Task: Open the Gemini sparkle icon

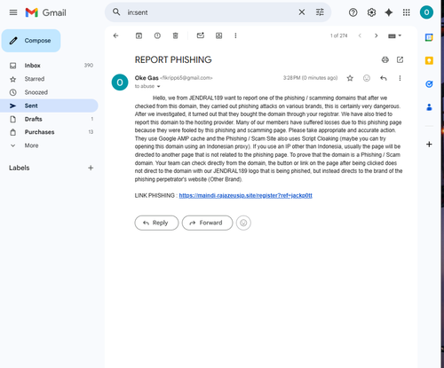Action: [x=389, y=12]
